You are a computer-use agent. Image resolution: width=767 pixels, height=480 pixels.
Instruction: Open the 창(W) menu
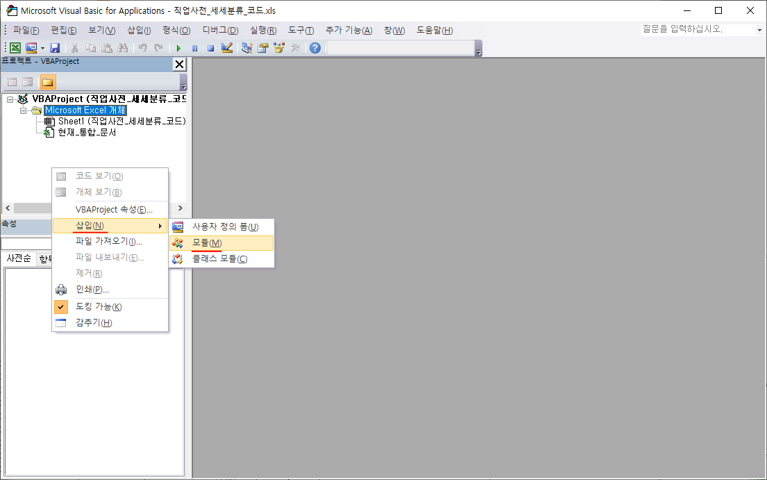point(394,31)
